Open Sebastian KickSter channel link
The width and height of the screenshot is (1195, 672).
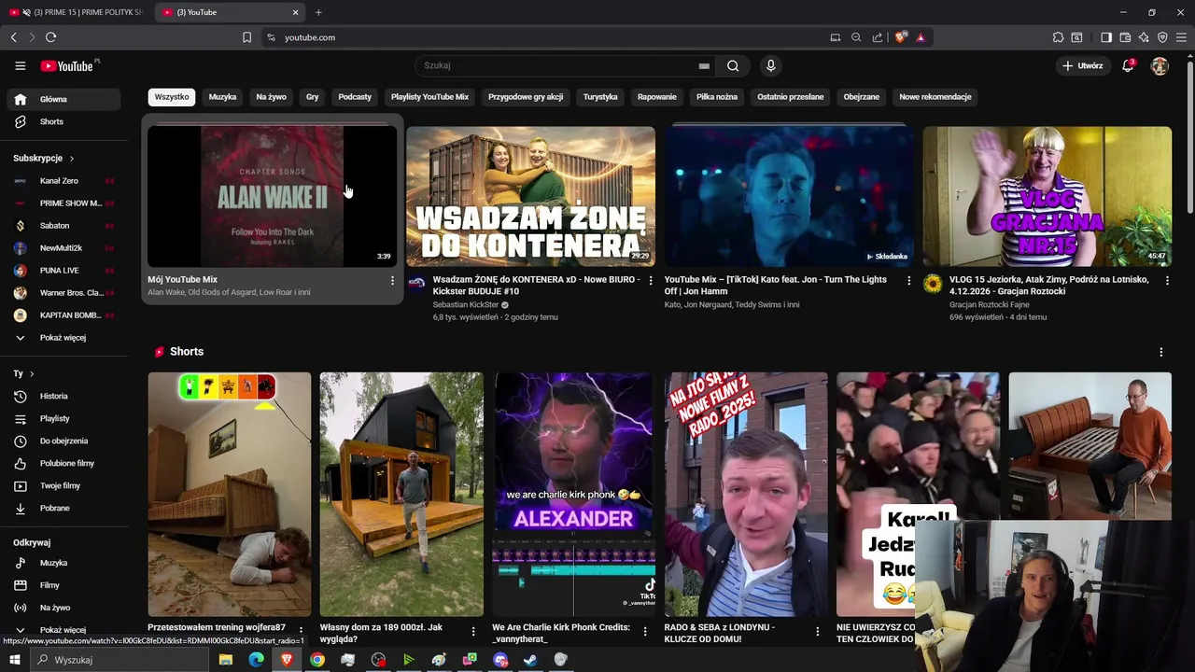pos(466,304)
